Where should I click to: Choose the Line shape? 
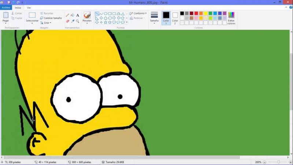97,14
